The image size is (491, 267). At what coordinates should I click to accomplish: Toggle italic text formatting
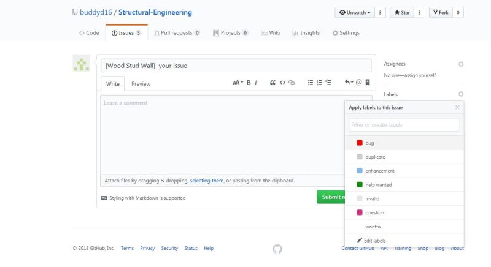pos(256,83)
